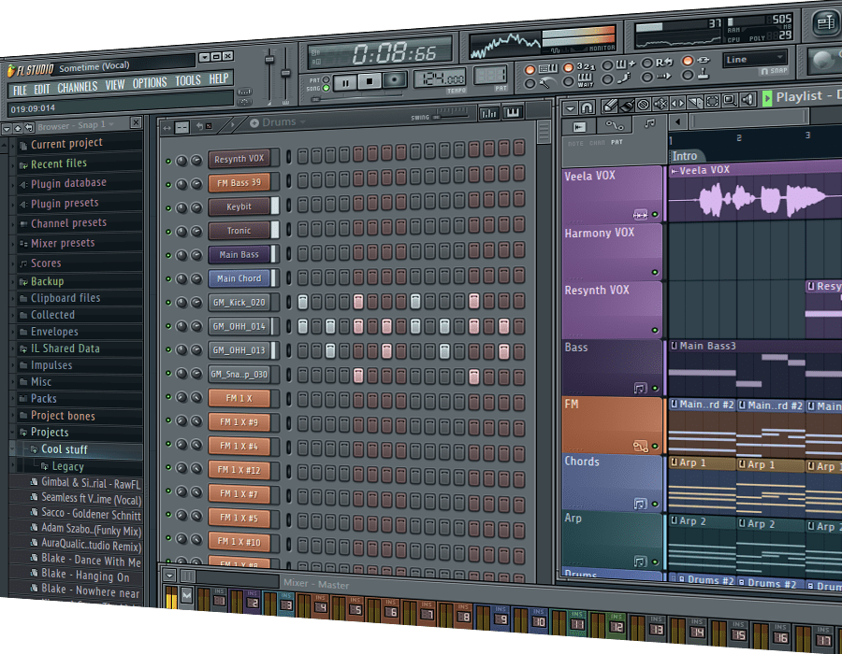Switch to PAT playback mode
Viewport: 842px width, 654px height.
coord(326,79)
